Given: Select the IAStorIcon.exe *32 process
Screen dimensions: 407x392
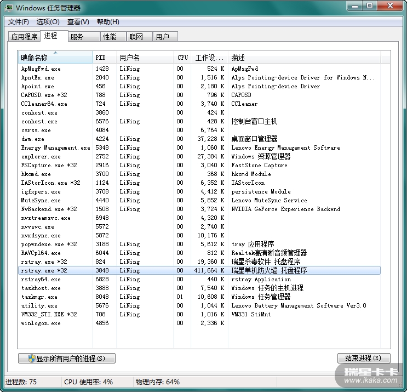Looking at the screenshot, I should [x=199, y=183].
